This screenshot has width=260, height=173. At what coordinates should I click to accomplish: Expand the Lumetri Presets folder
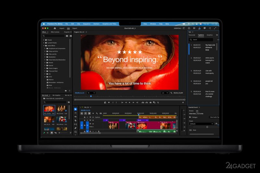[44, 43]
